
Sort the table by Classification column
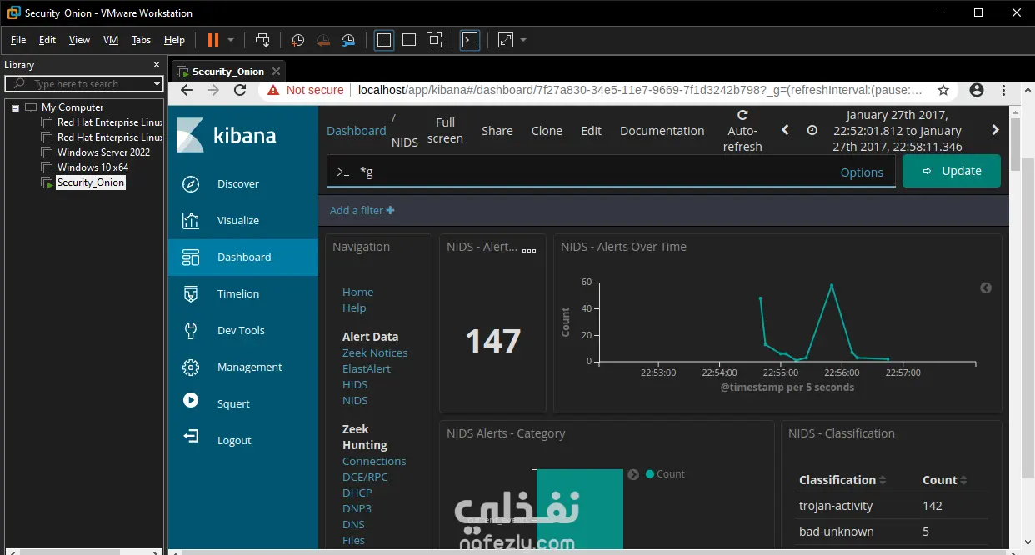click(842, 480)
